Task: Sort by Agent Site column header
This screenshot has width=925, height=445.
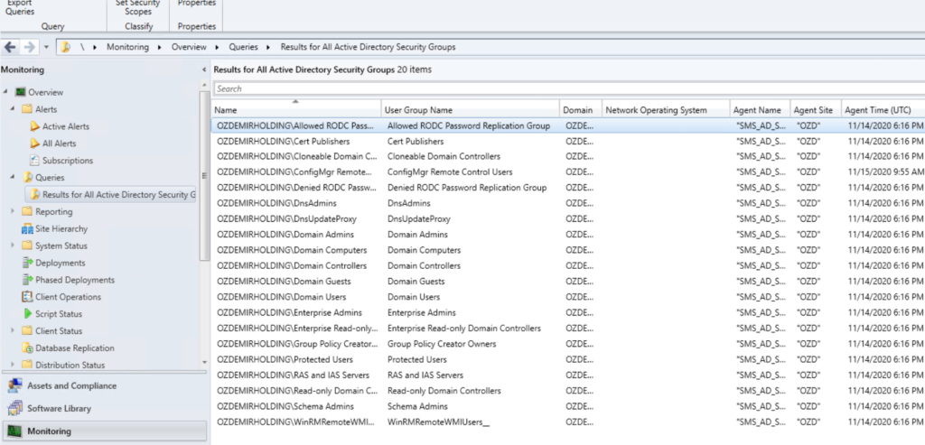Action: (816, 110)
